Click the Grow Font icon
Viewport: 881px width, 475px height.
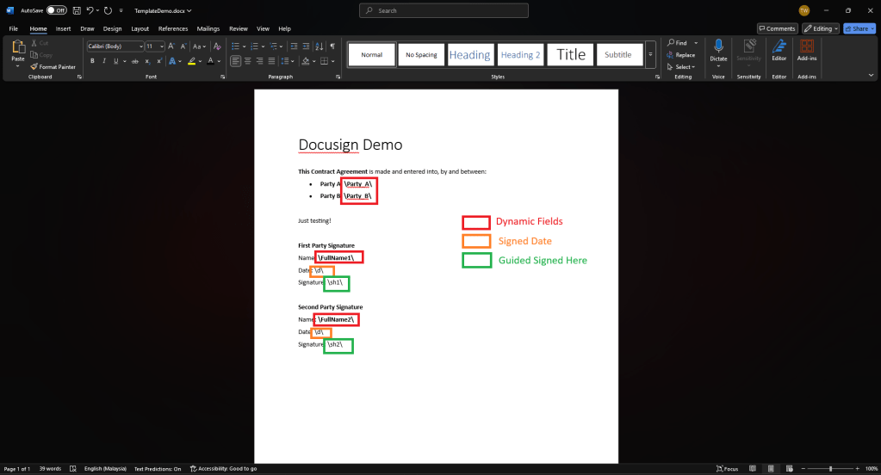tap(171, 46)
